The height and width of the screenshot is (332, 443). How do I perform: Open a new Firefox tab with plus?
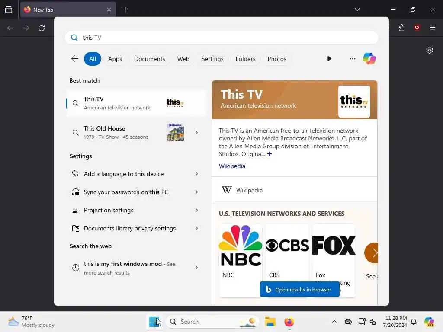click(125, 10)
